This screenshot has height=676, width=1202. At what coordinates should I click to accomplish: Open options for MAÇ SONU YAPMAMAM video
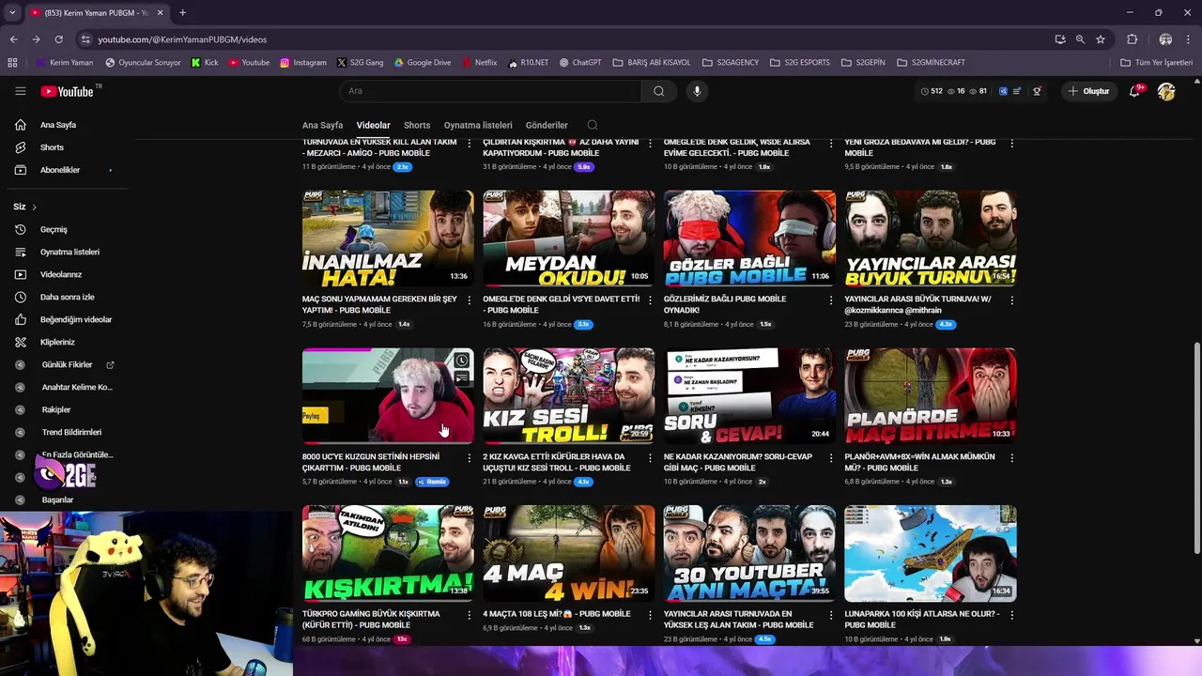click(470, 300)
